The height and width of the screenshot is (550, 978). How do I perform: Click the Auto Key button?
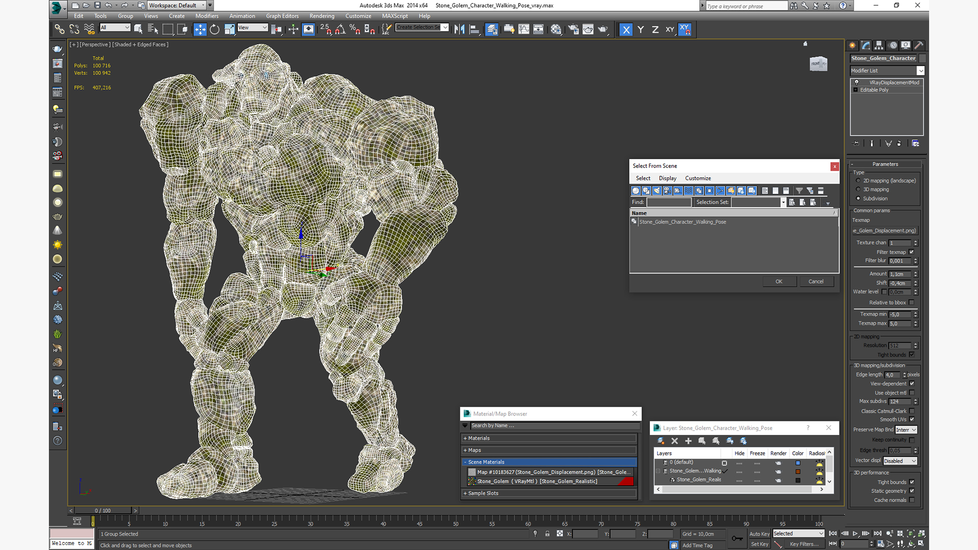[759, 534]
